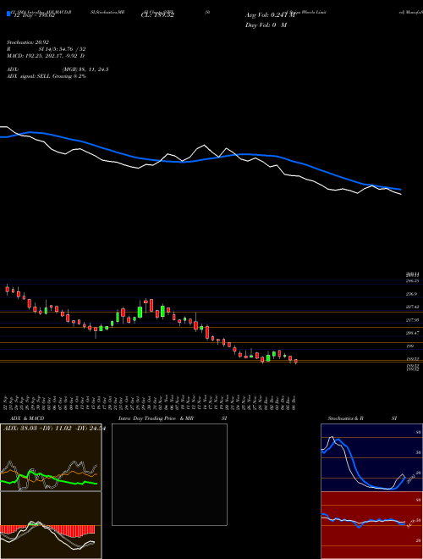Click the 199 price axis label
This screenshot has height=559, width=423.
point(409,346)
